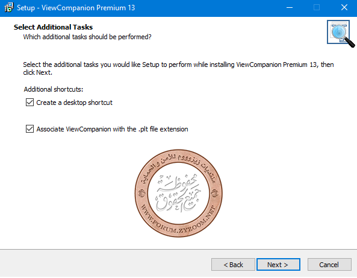Click the "Setup - ViewCompanion Premium 13" title text
The image size is (357, 278).
pyautogui.click(x=76, y=8)
